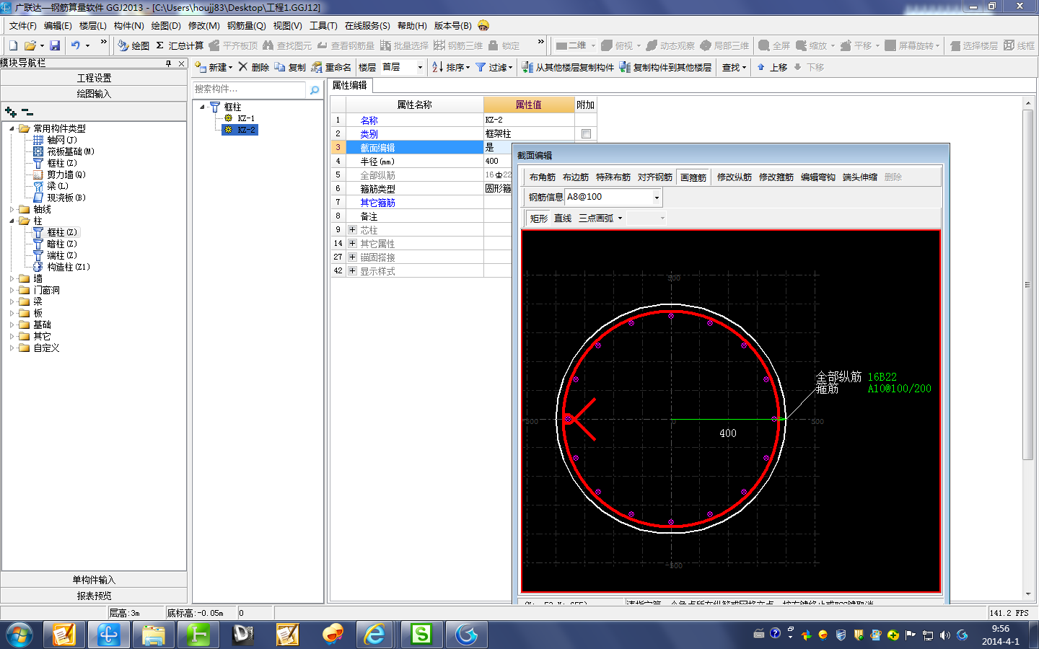Click the Windows Start button
The width and height of the screenshot is (1039, 649).
pos(19,635)
